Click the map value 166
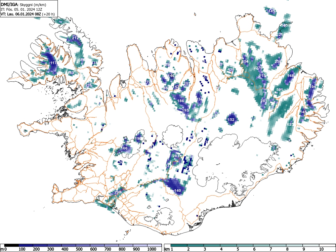Screen dimensions: 336x252 pos(125,148)
